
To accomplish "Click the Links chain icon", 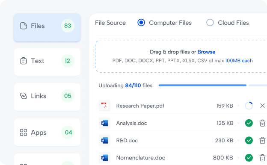I will pyautogui.click(x=24, y=96).
